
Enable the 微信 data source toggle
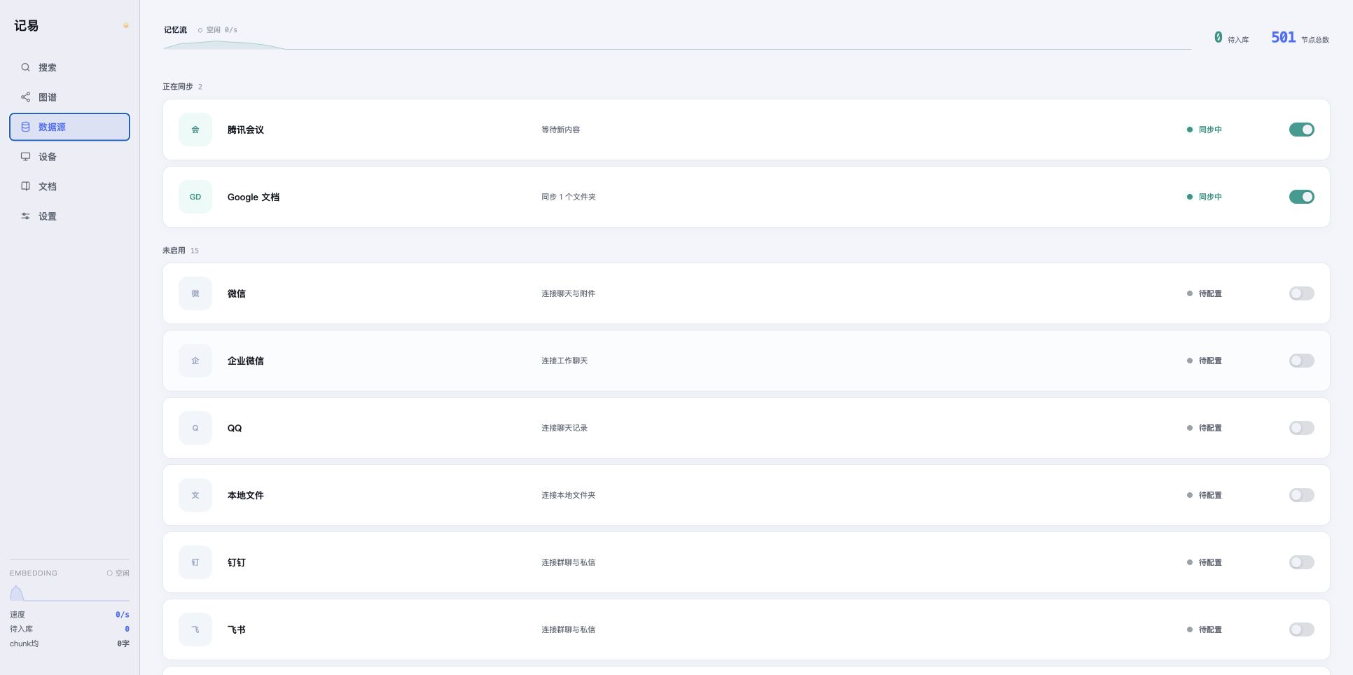tap(1301, 293)
